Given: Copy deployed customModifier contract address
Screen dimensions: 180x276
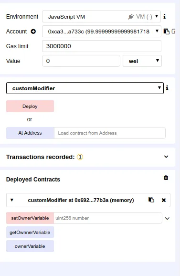Looking at the screenshot, I should point(151,200).
